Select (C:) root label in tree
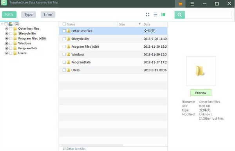 point(17,24)
